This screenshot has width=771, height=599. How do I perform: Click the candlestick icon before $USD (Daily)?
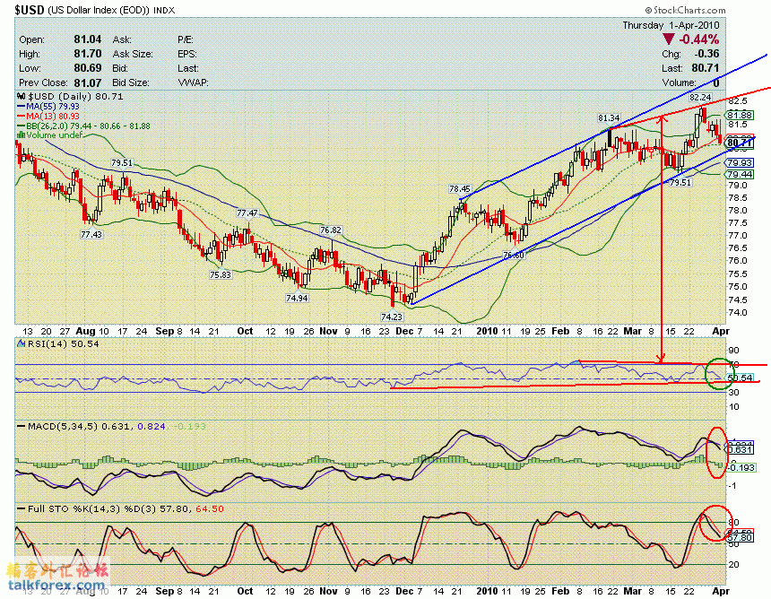[22, 96]
